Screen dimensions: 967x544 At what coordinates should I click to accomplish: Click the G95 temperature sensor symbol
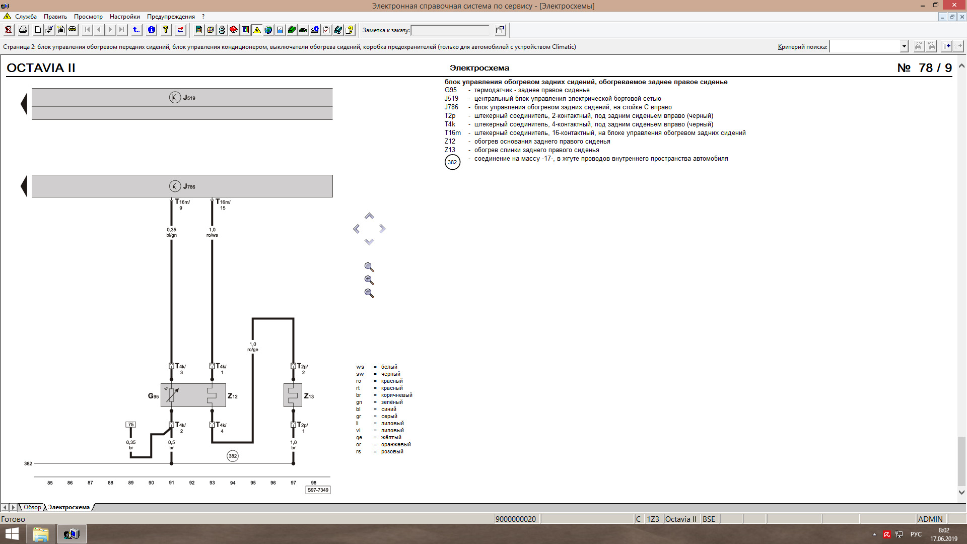click(172, 395)
